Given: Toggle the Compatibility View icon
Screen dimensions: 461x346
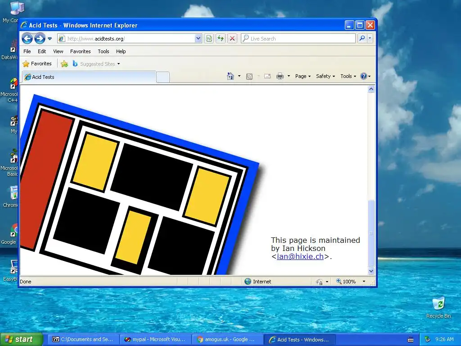Looking at the screenshot, I should 209,39.
